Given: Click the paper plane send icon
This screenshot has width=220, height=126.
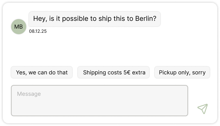Looking at the screenshot, I should pyautogui.click(x=202, y=109).
